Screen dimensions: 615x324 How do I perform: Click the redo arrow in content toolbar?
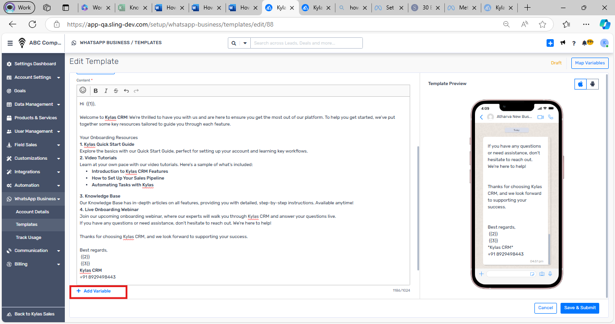point(136,91)
